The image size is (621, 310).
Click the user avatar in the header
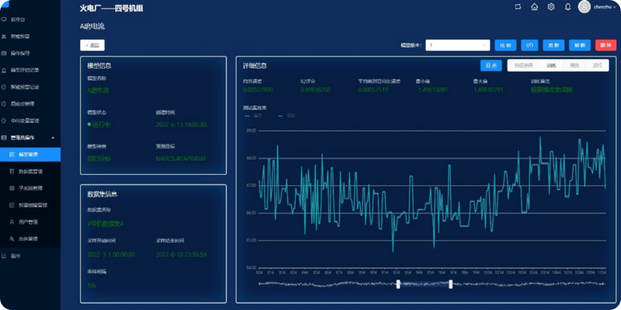click(584, 7)
